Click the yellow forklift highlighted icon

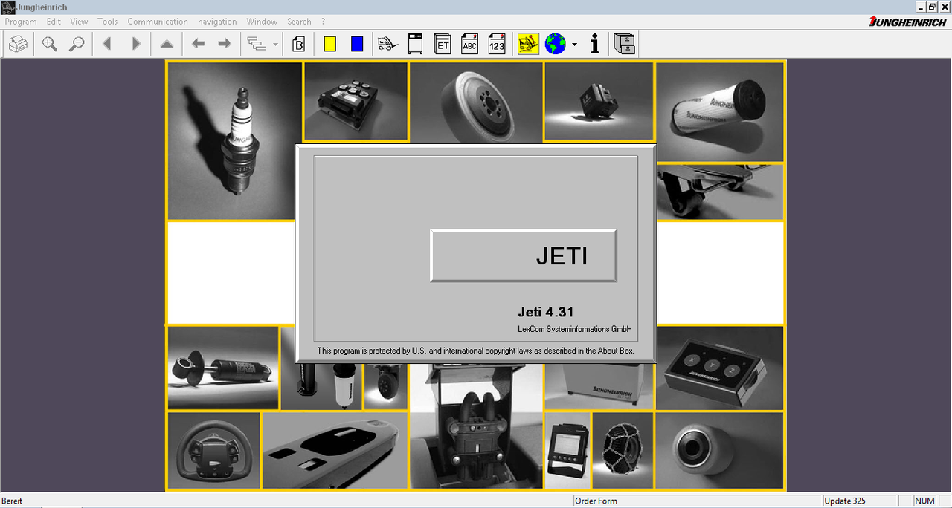click(528, 45)
